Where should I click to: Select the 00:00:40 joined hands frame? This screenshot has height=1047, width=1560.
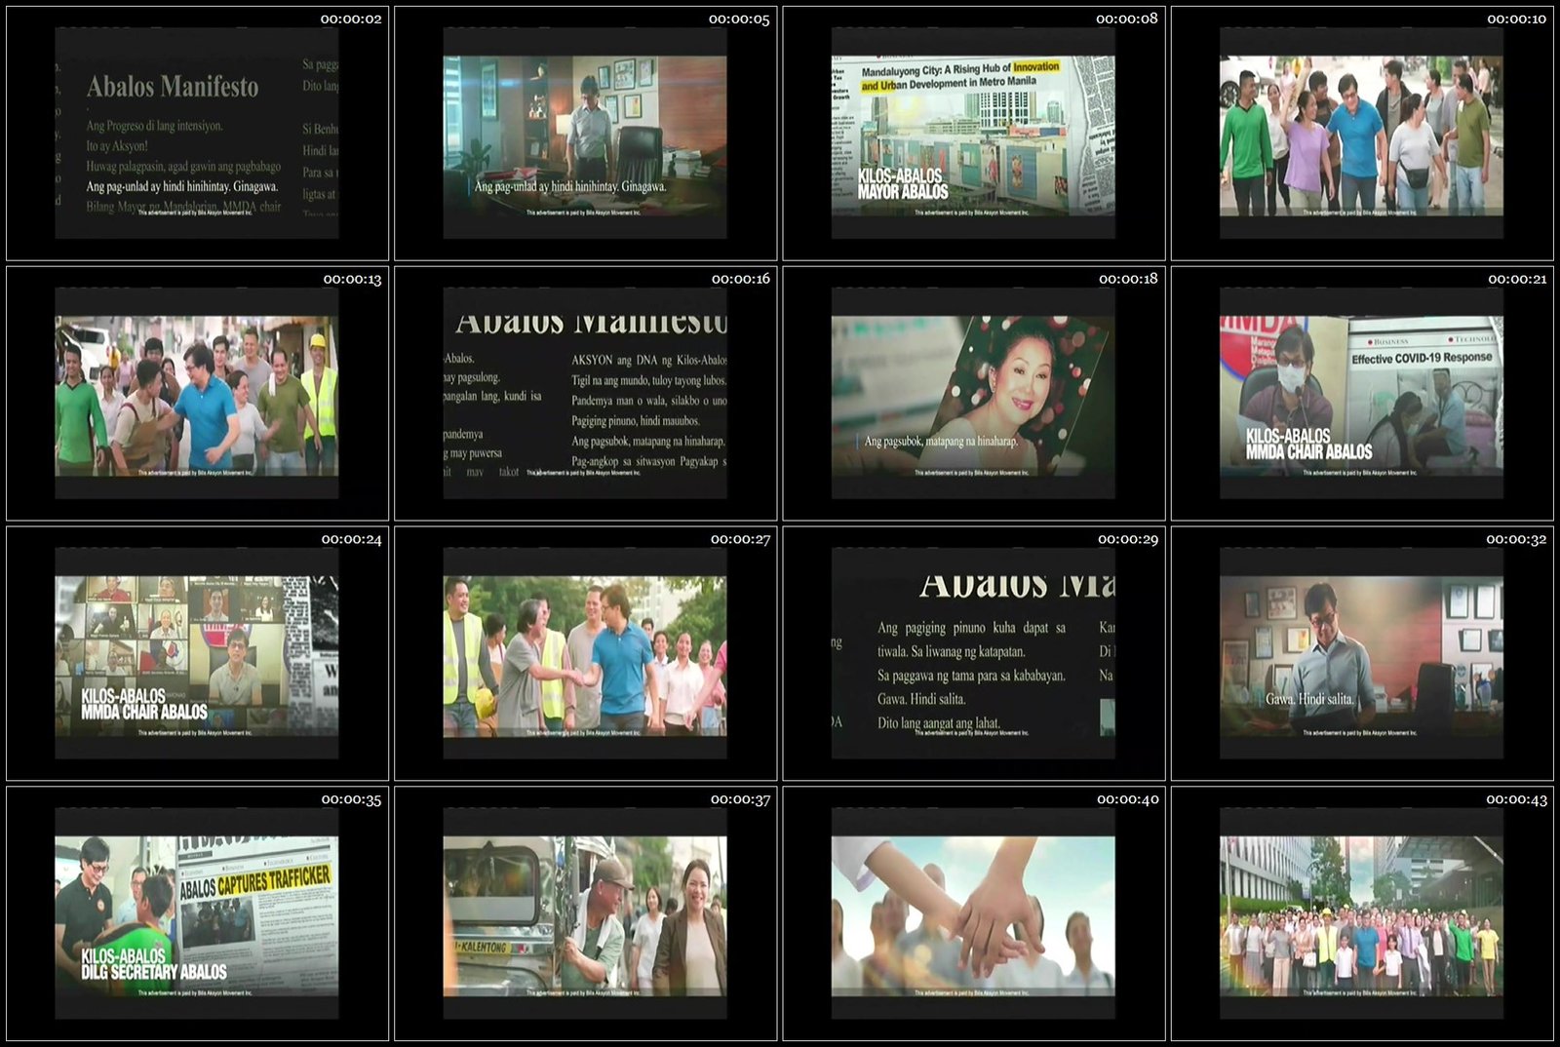coord(973,914)
